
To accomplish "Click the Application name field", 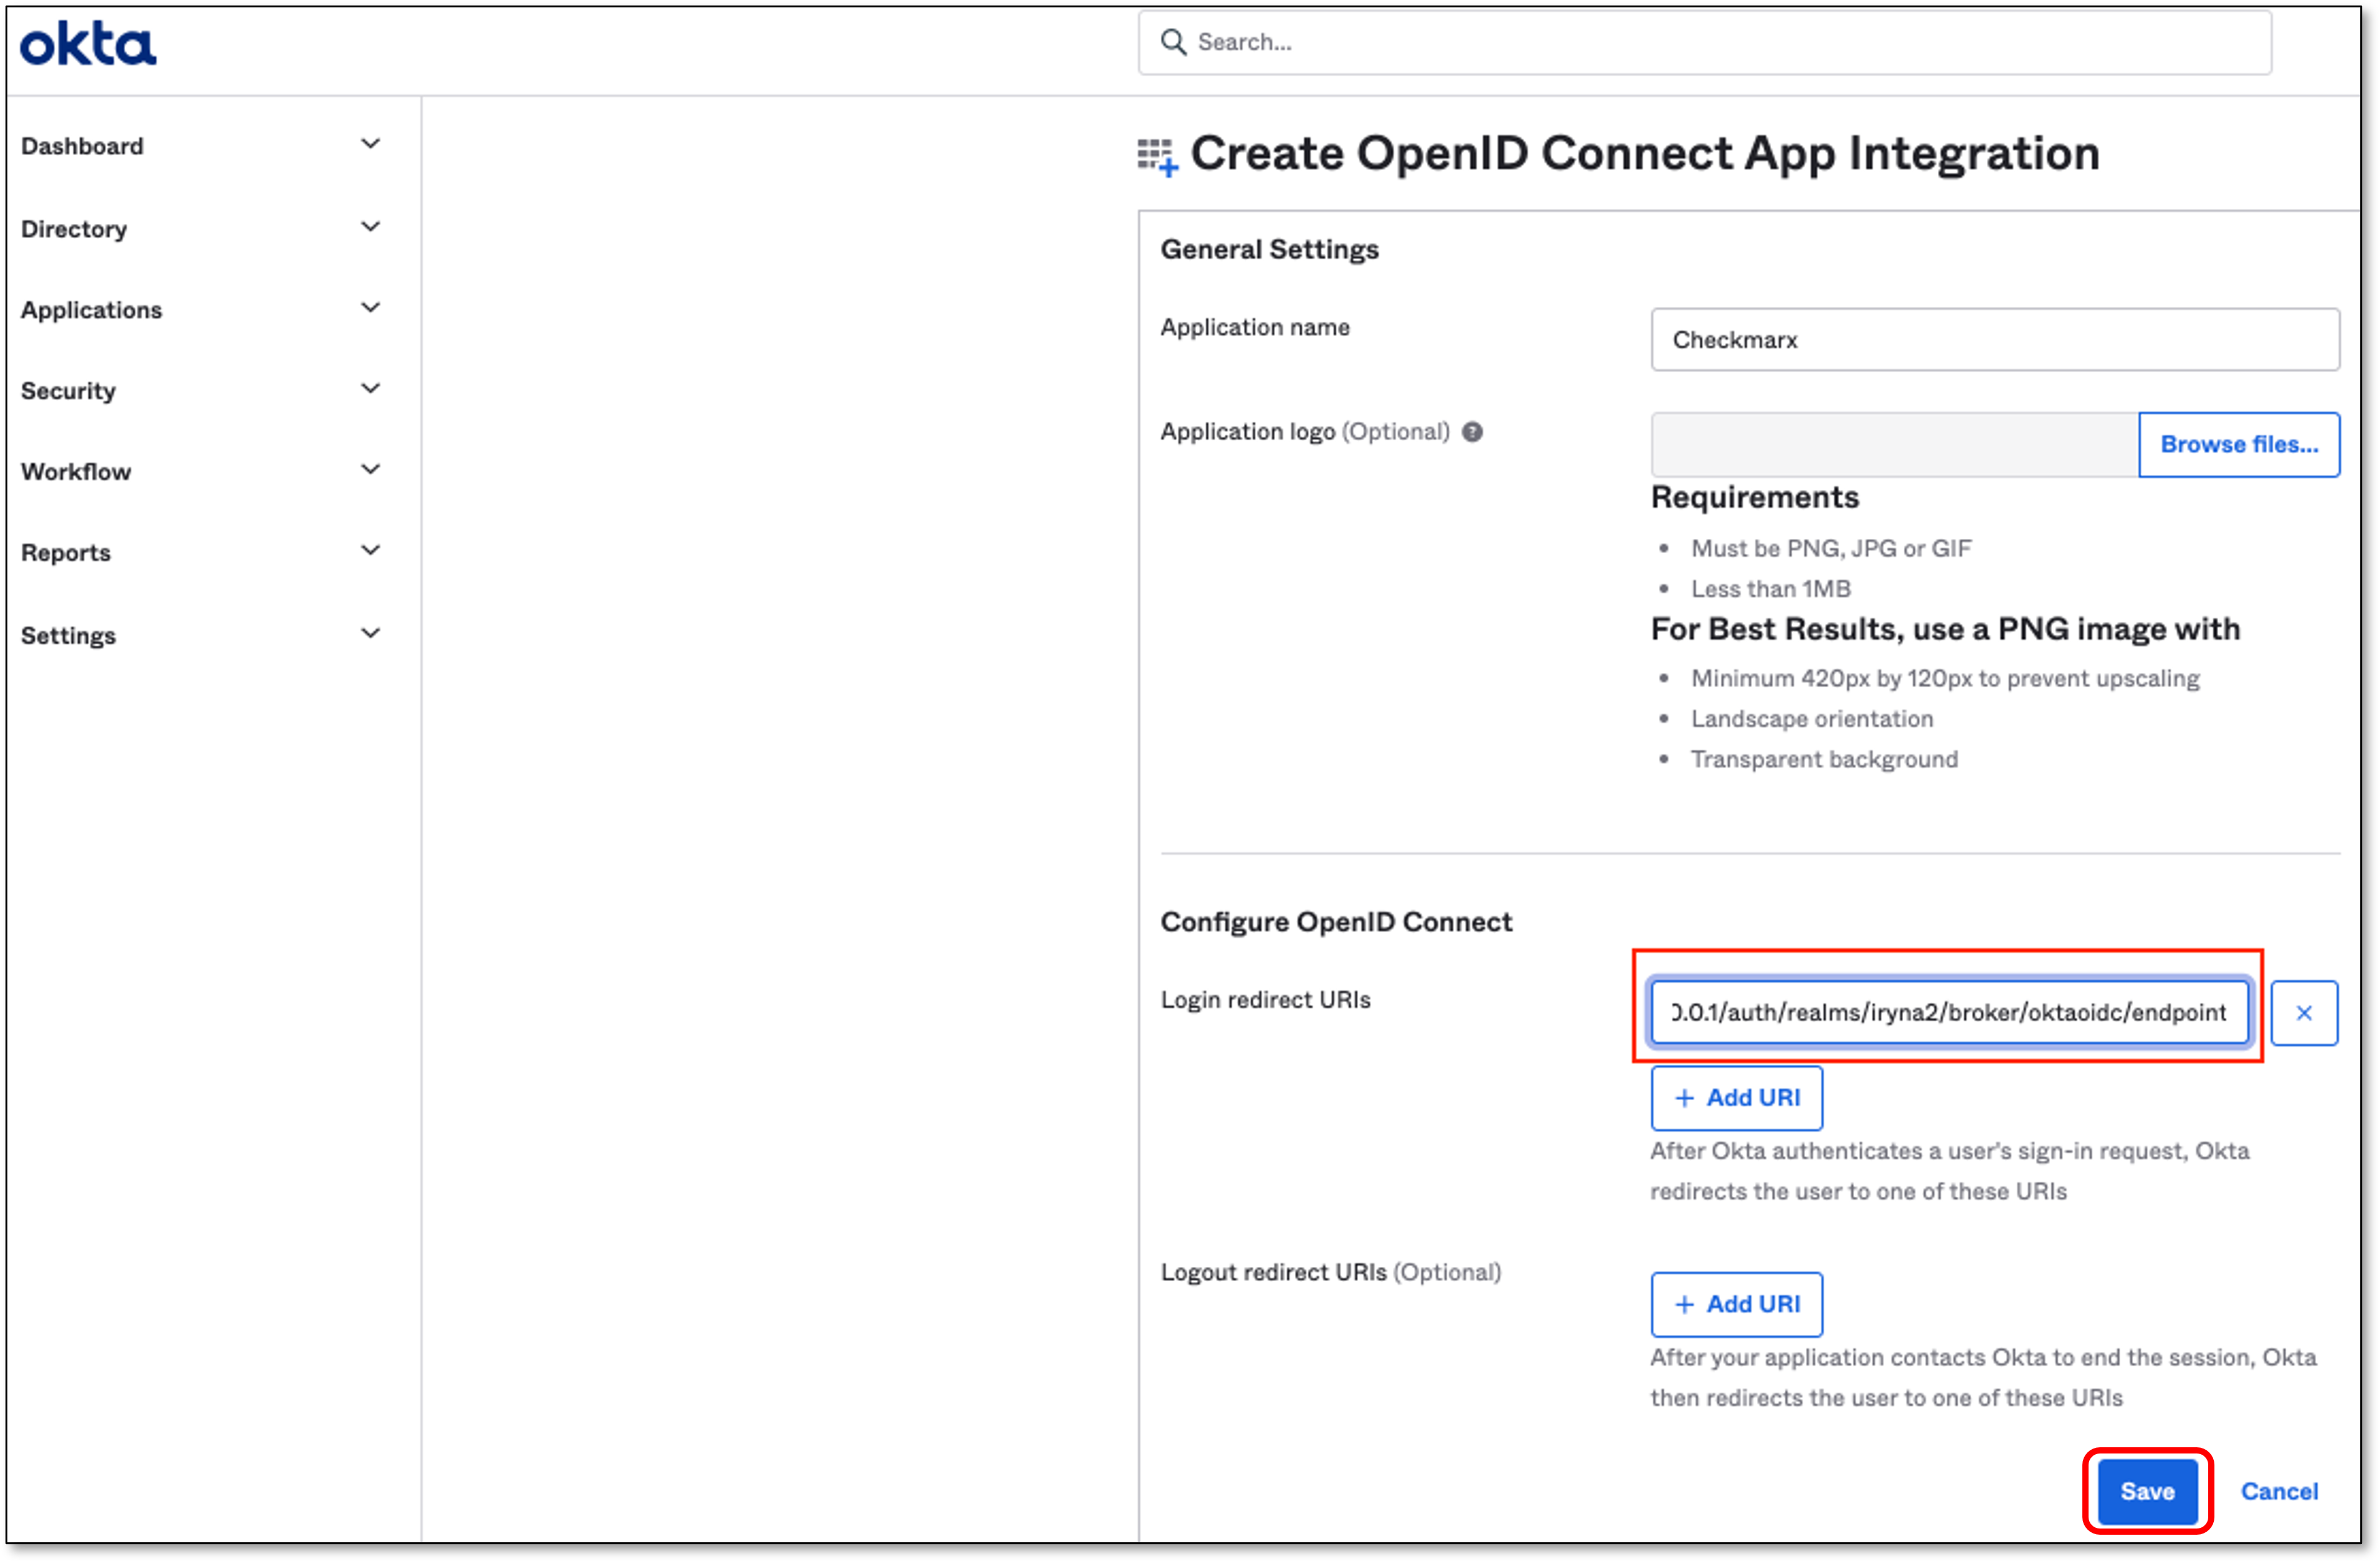I will [x=1995, y=340].
